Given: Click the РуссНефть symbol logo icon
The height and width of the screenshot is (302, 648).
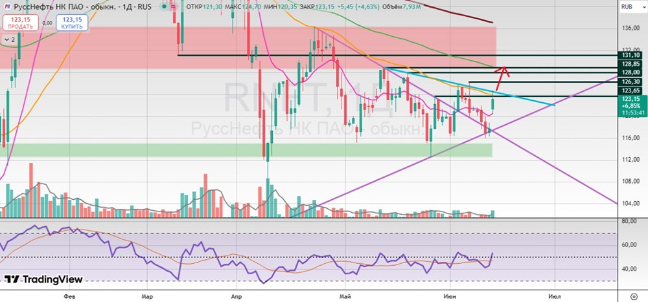Looking at the screenshot, I should 8,7.
